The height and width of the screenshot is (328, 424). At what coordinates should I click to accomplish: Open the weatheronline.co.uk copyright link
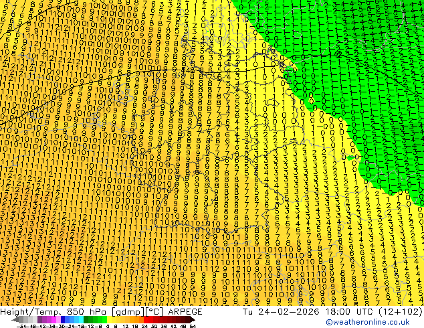(x=368, y=322)
